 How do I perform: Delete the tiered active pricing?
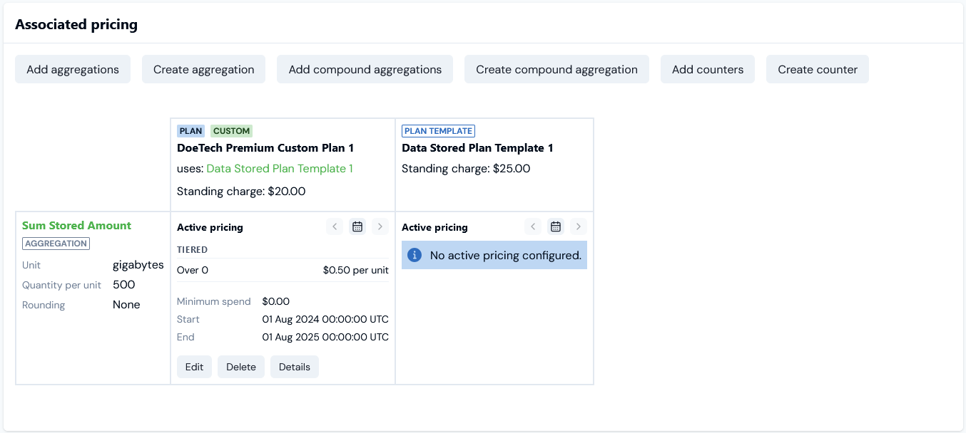click(241, 367)
